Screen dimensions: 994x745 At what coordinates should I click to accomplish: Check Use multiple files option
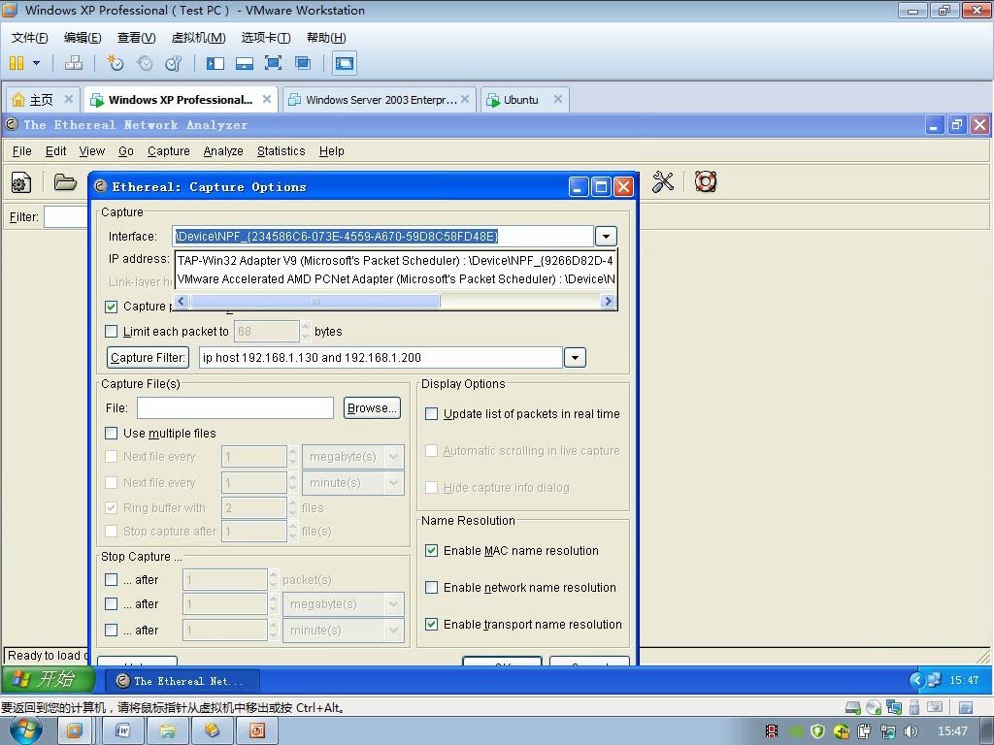coord(112,434)
